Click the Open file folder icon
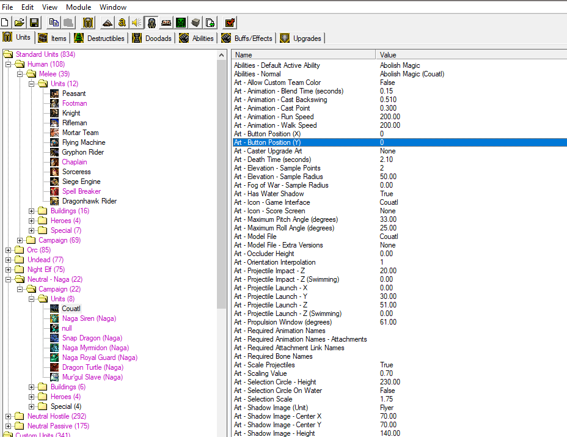Screen dimensions: 567x437 pyautogui.click(x=20, y=23)
